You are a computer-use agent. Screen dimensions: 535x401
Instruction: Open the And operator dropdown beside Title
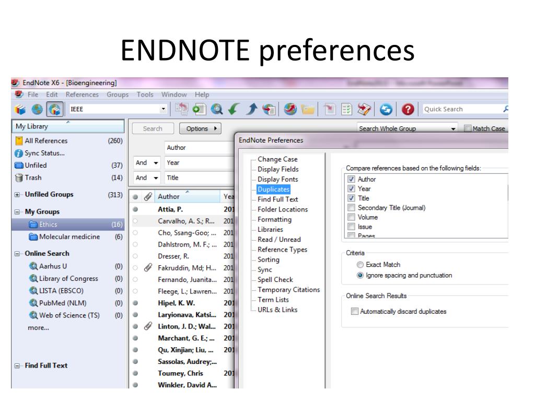coord(156,178)
